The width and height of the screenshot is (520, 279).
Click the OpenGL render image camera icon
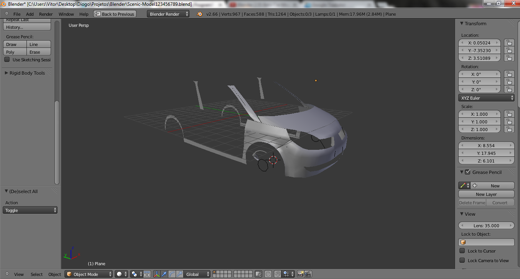(x=301, y=274)
